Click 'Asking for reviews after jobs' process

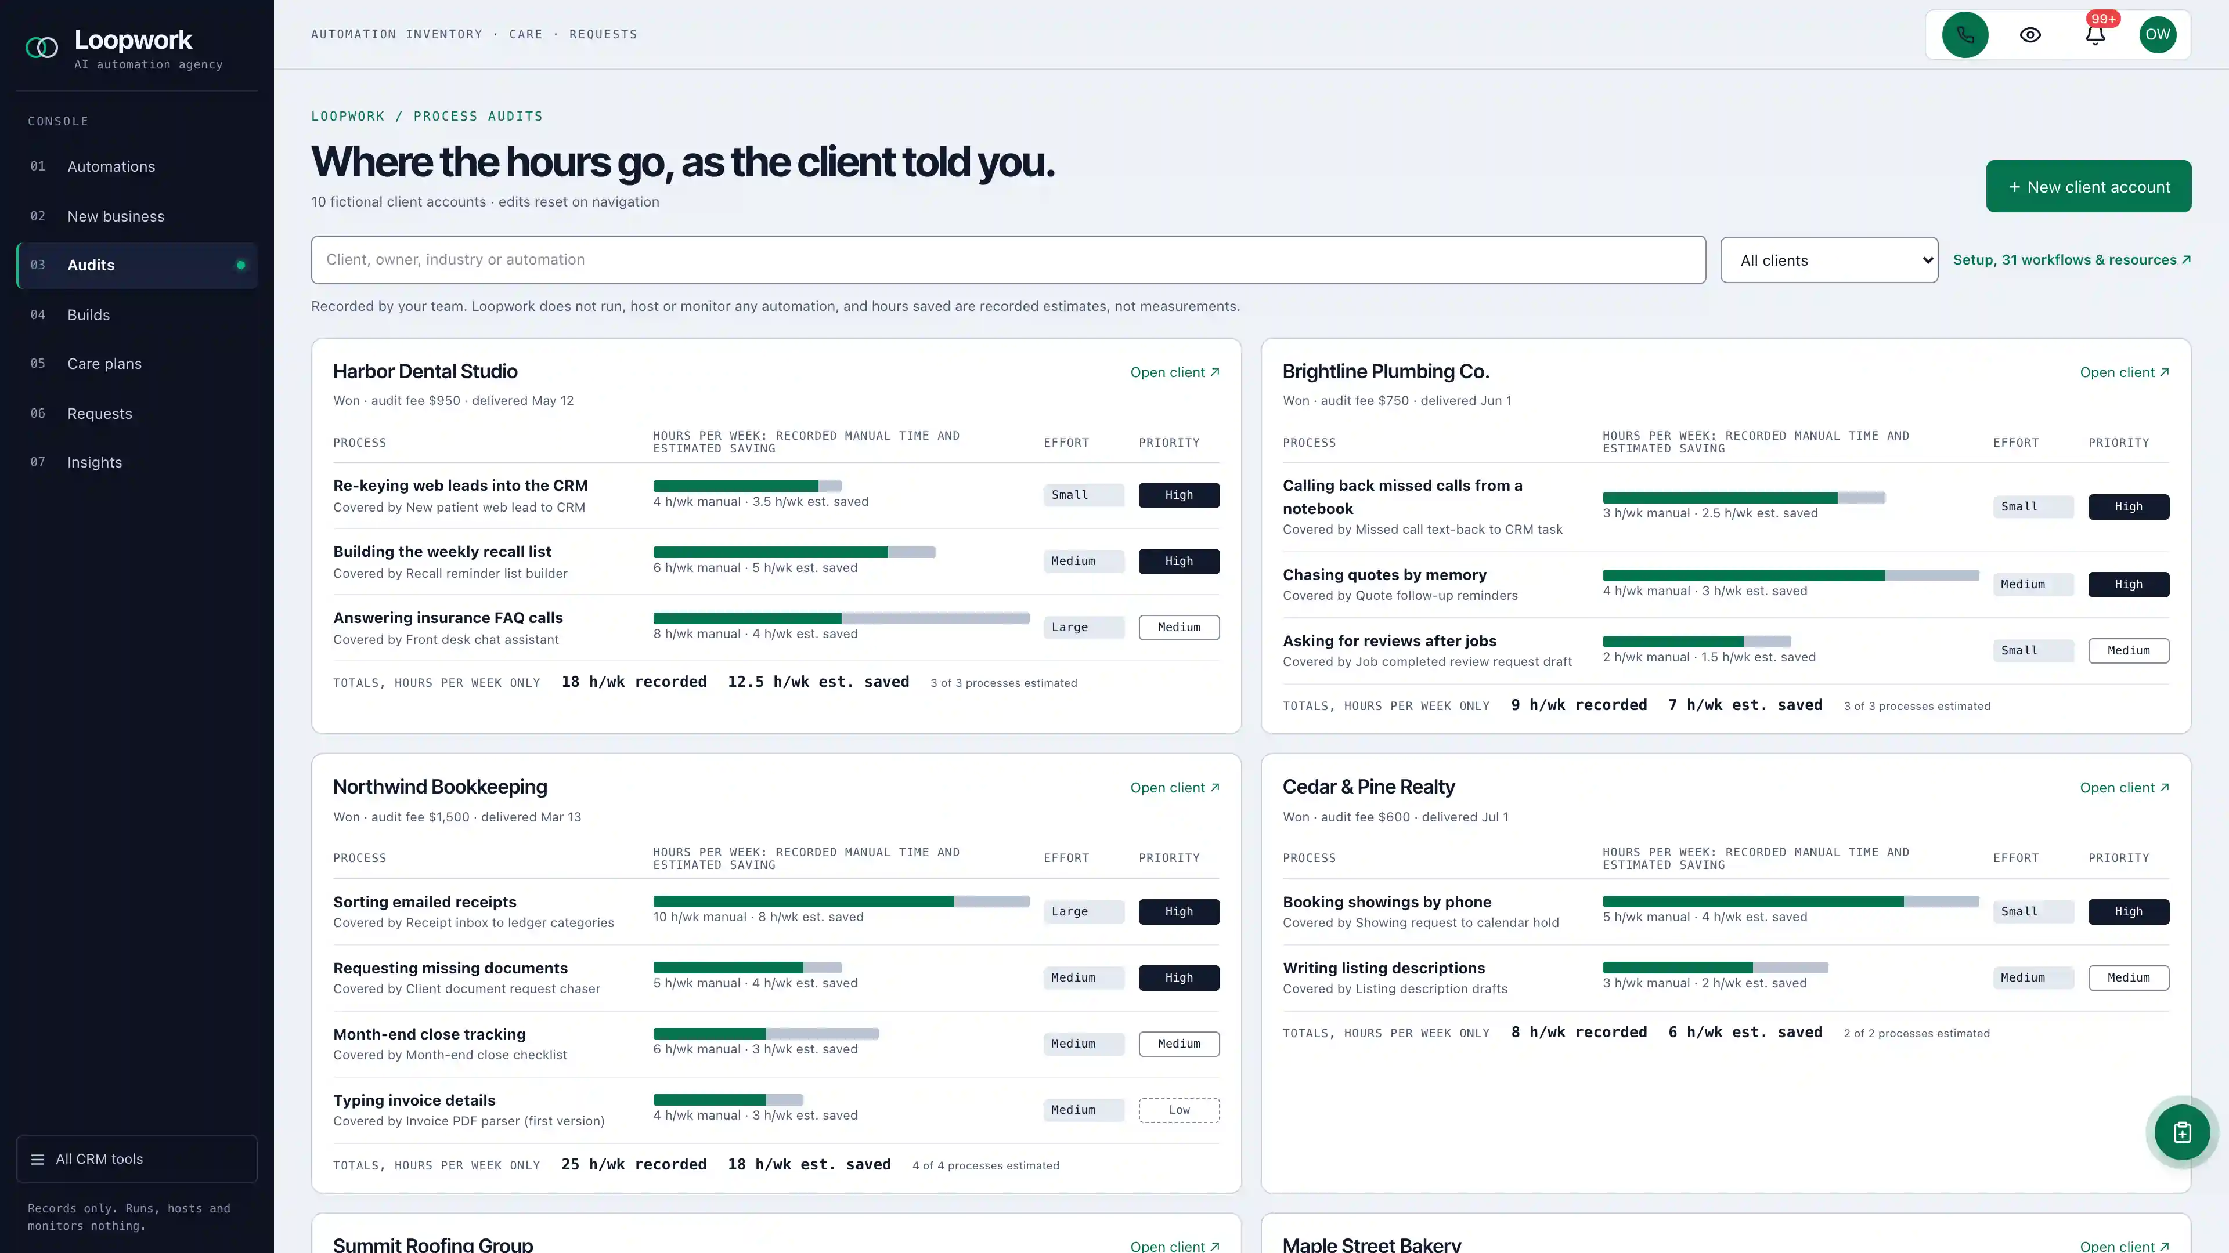point(1389,641)
